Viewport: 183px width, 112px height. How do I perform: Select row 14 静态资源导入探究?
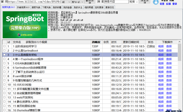[x=90, y=102]
